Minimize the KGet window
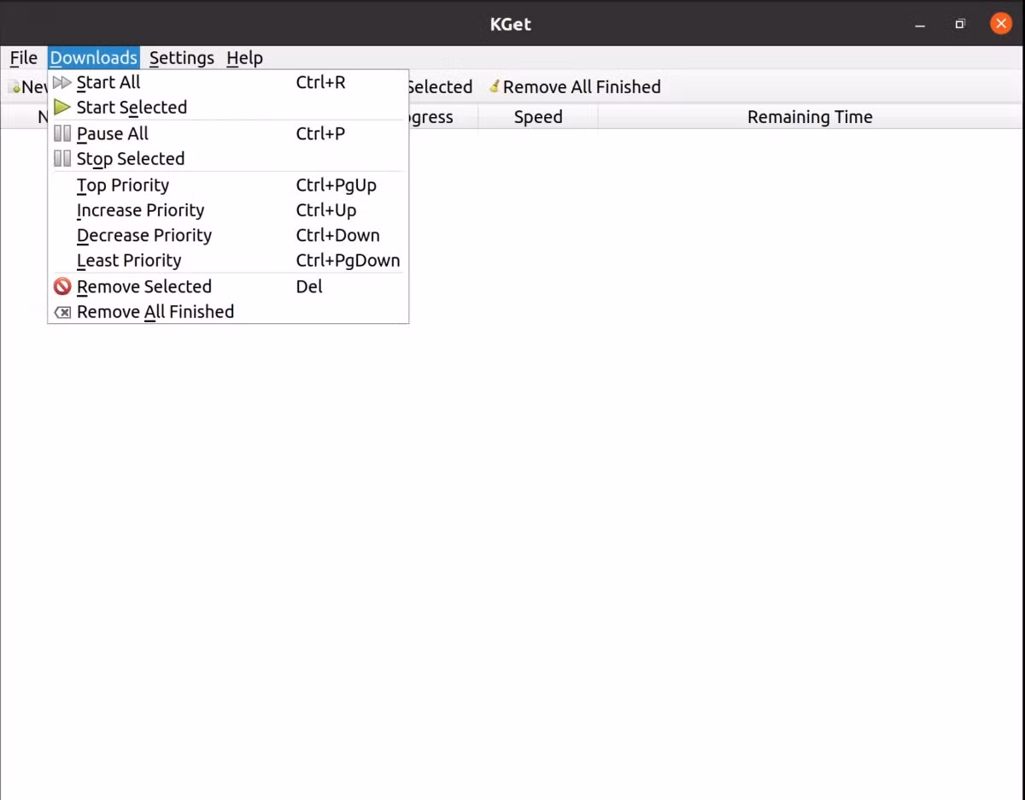This screenshot has height=800, width=1025. [x=920, y=24]
